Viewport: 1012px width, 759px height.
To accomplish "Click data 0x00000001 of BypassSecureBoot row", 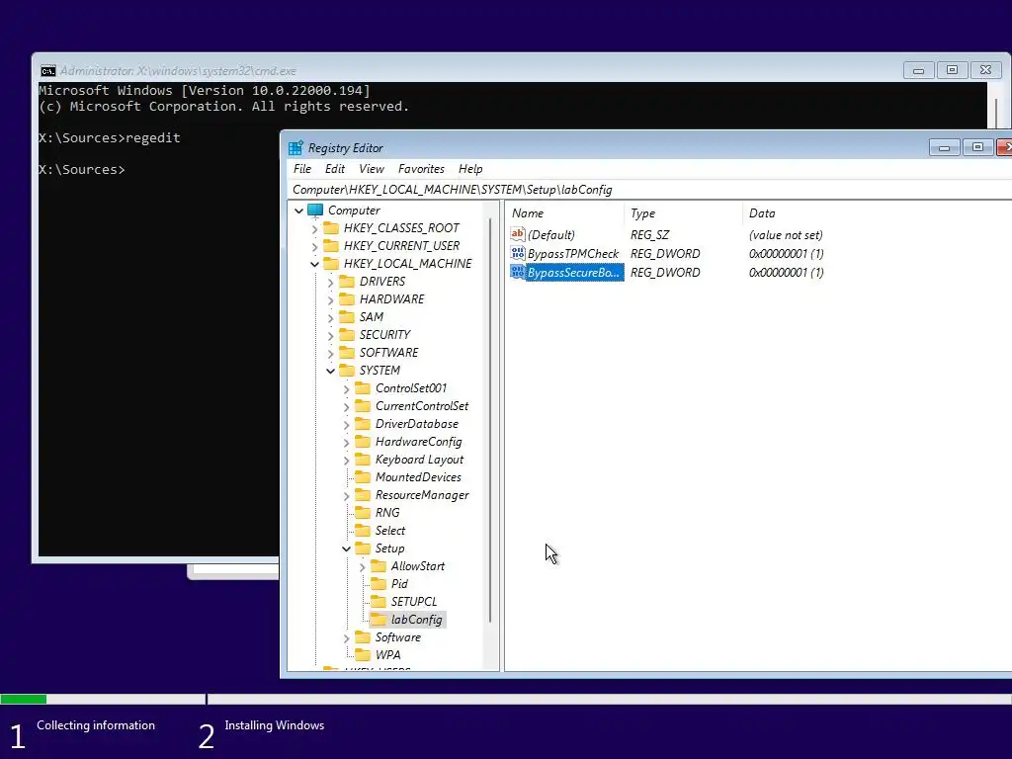I will tap(786, 273).
